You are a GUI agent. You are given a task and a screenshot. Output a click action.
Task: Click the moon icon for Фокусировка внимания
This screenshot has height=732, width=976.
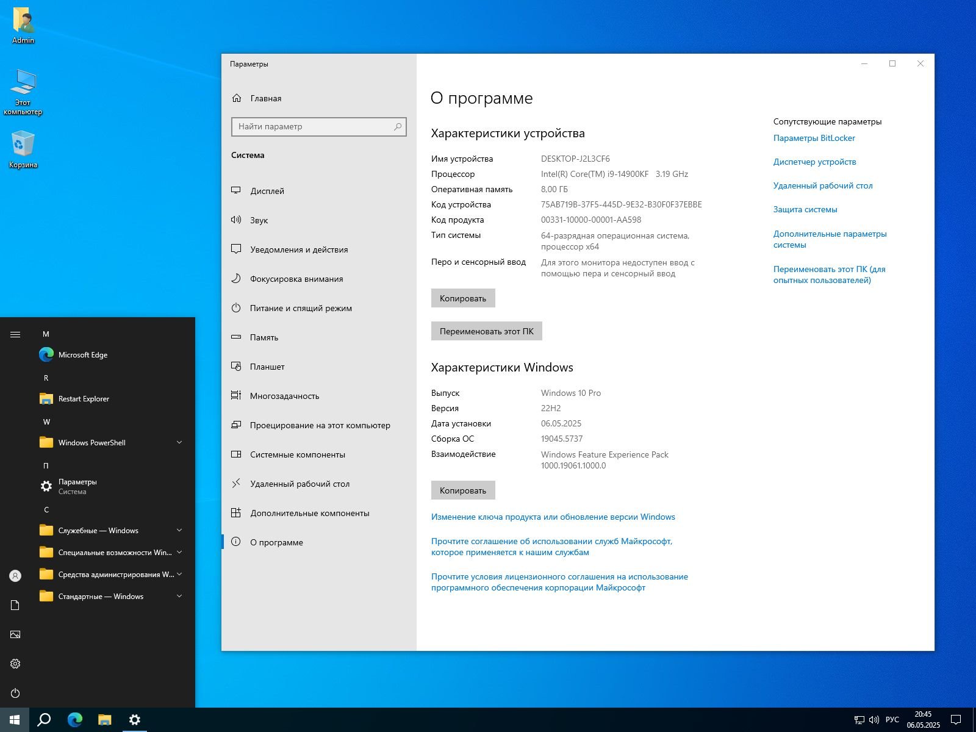click(236, 278)
